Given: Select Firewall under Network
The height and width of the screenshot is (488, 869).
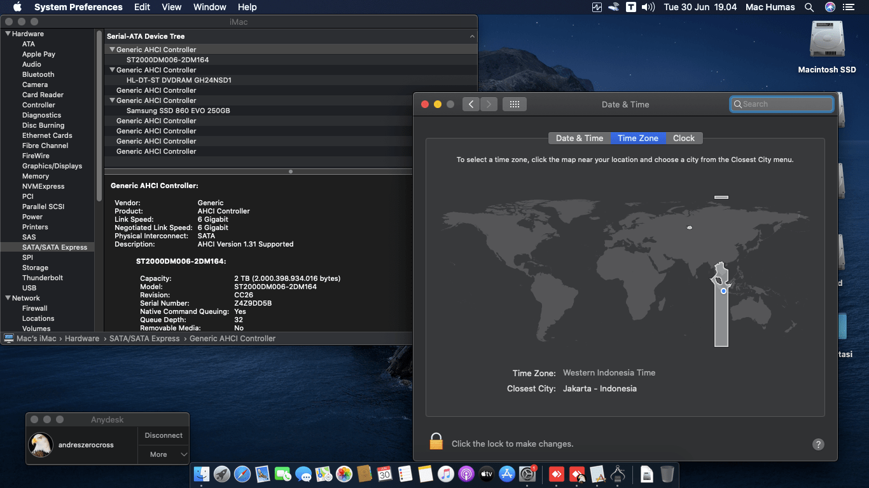Looking at the screenshot, I should [35, 308].
